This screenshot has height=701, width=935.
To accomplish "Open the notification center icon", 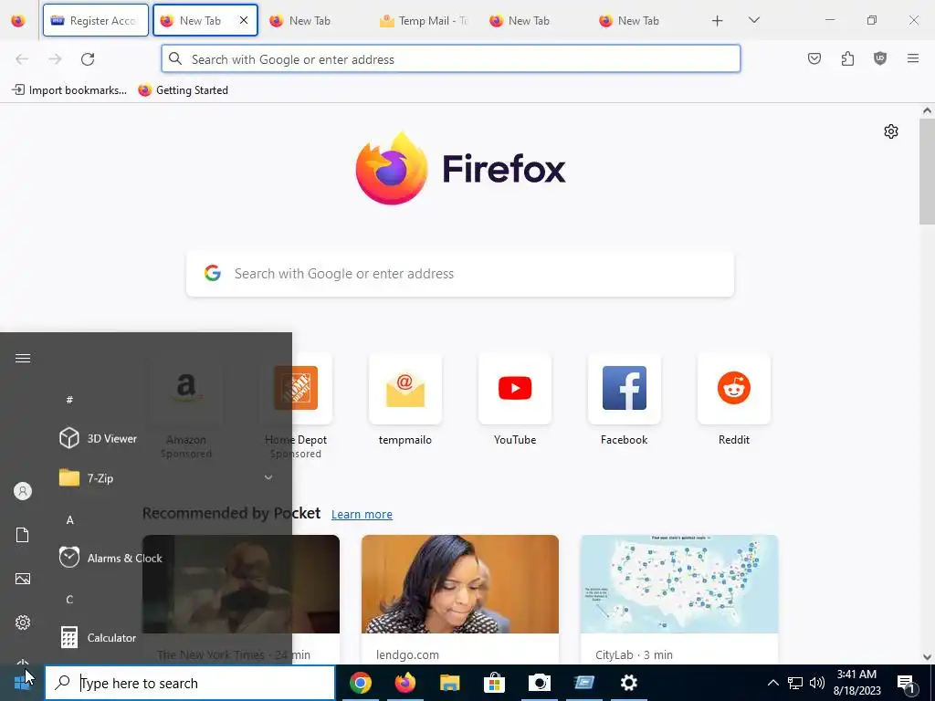I will 906,683.
